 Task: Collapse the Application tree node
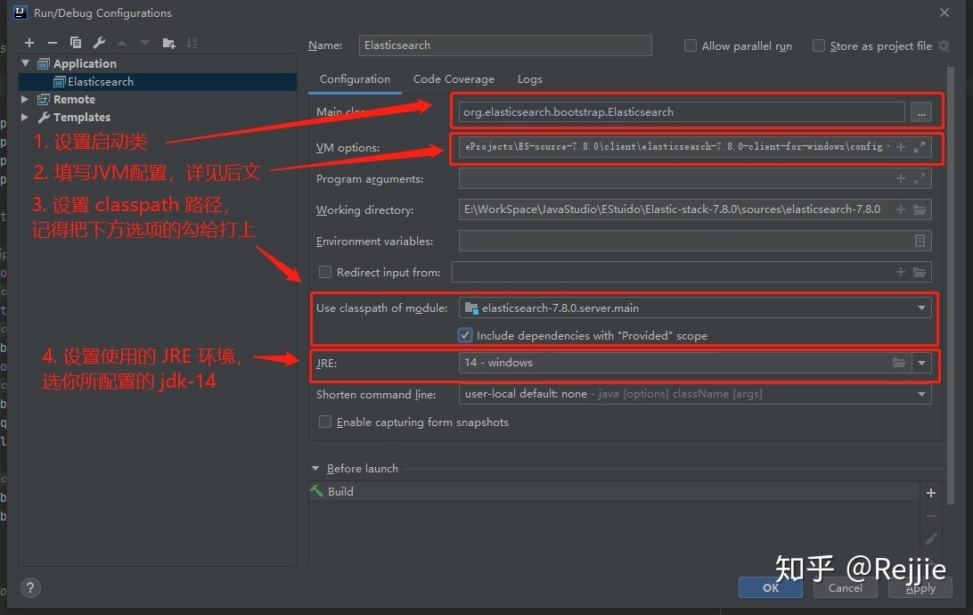26,63
